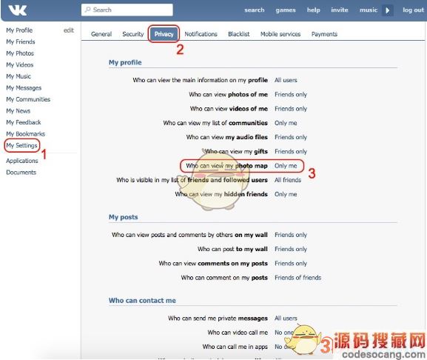Open music in top navigation

point(369,10)
